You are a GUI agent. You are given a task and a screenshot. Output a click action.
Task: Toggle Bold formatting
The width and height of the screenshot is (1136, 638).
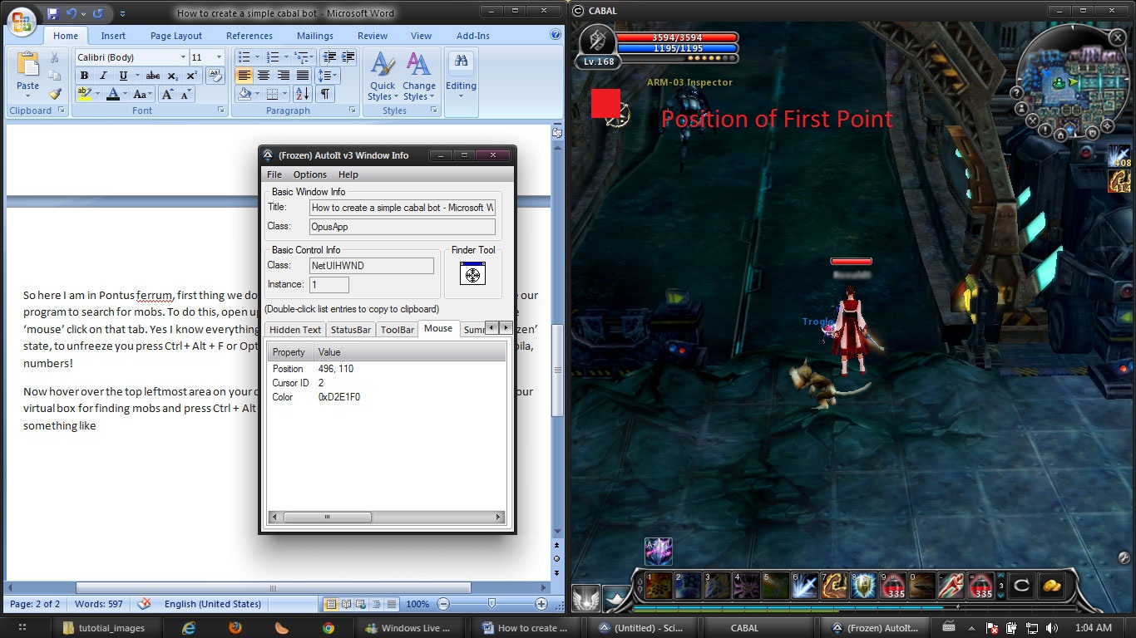coord(84,76)
